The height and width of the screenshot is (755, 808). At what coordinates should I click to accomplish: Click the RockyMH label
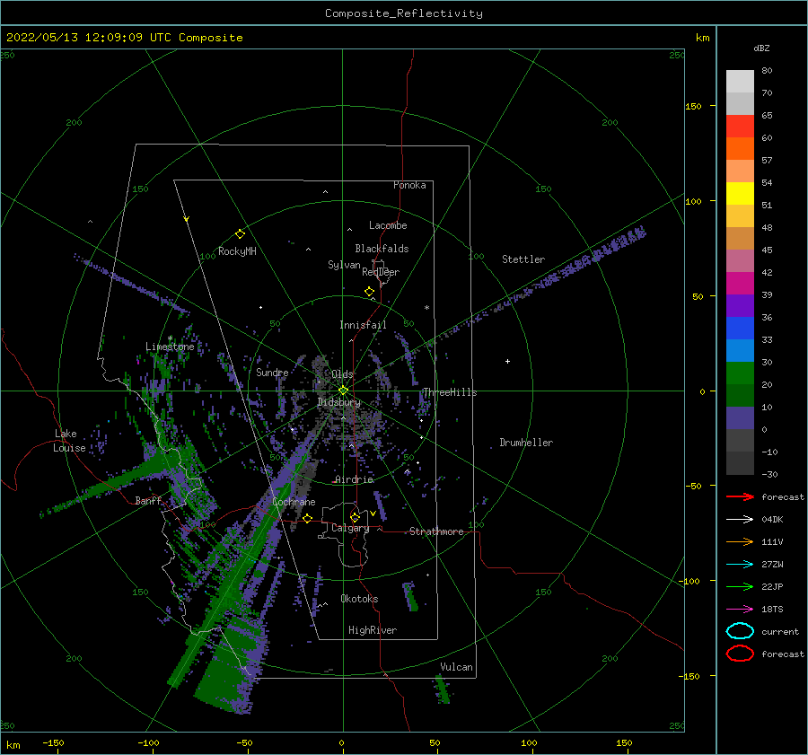coord(237,251)
